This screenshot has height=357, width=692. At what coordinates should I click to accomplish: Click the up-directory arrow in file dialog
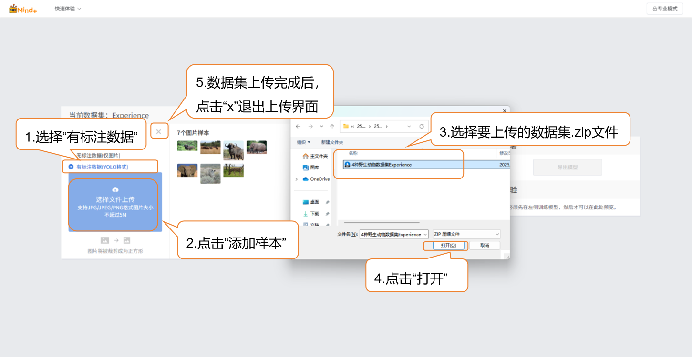click(x=332, y=126)
